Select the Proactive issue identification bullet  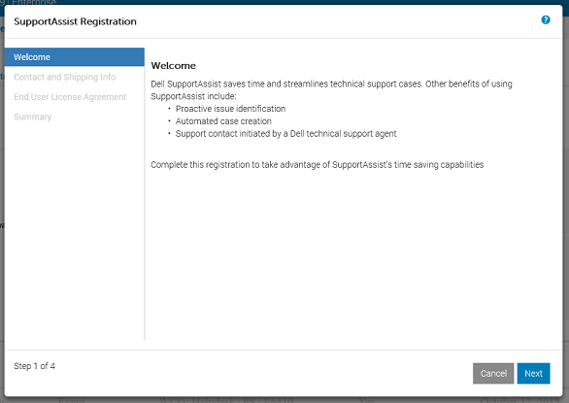pos(230,109)
